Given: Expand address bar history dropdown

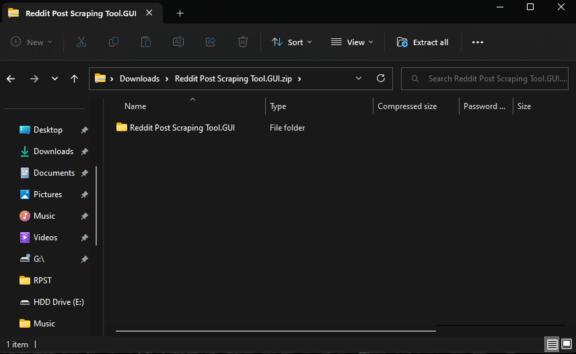Looking at the screenshot, I should click(x=359, y=78).
